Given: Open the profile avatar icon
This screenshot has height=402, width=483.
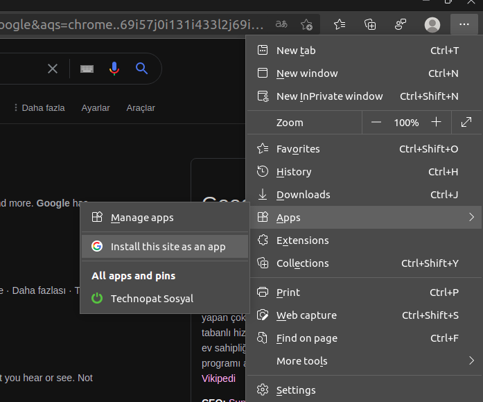Looking at the screenshot, I should [432, 25].
